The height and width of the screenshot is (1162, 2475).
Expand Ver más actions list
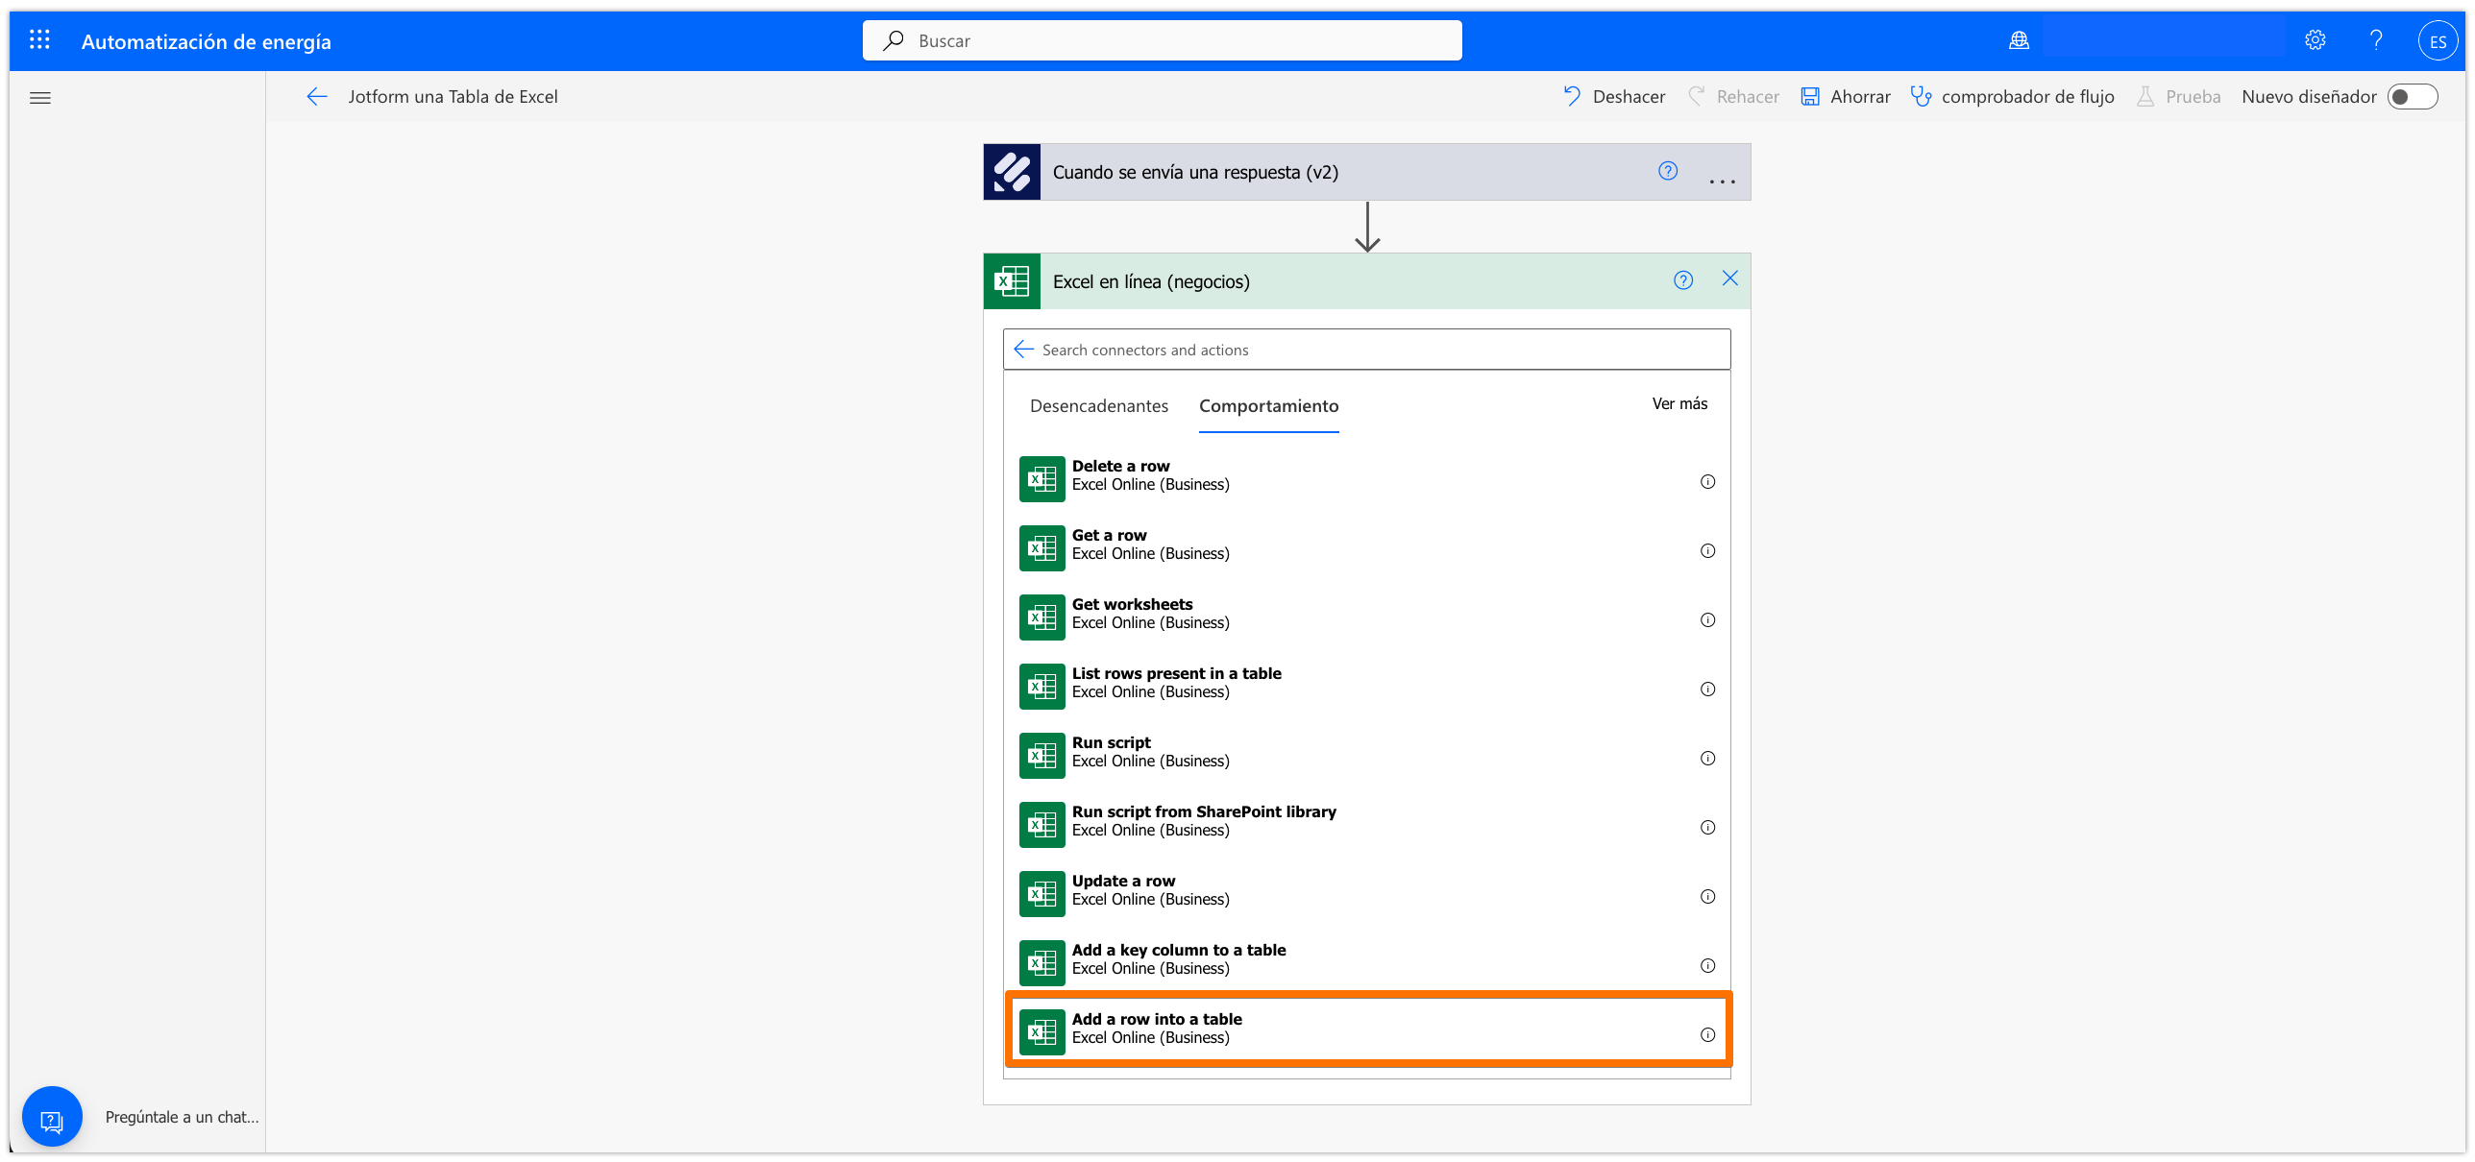[x=1679, y=404]
